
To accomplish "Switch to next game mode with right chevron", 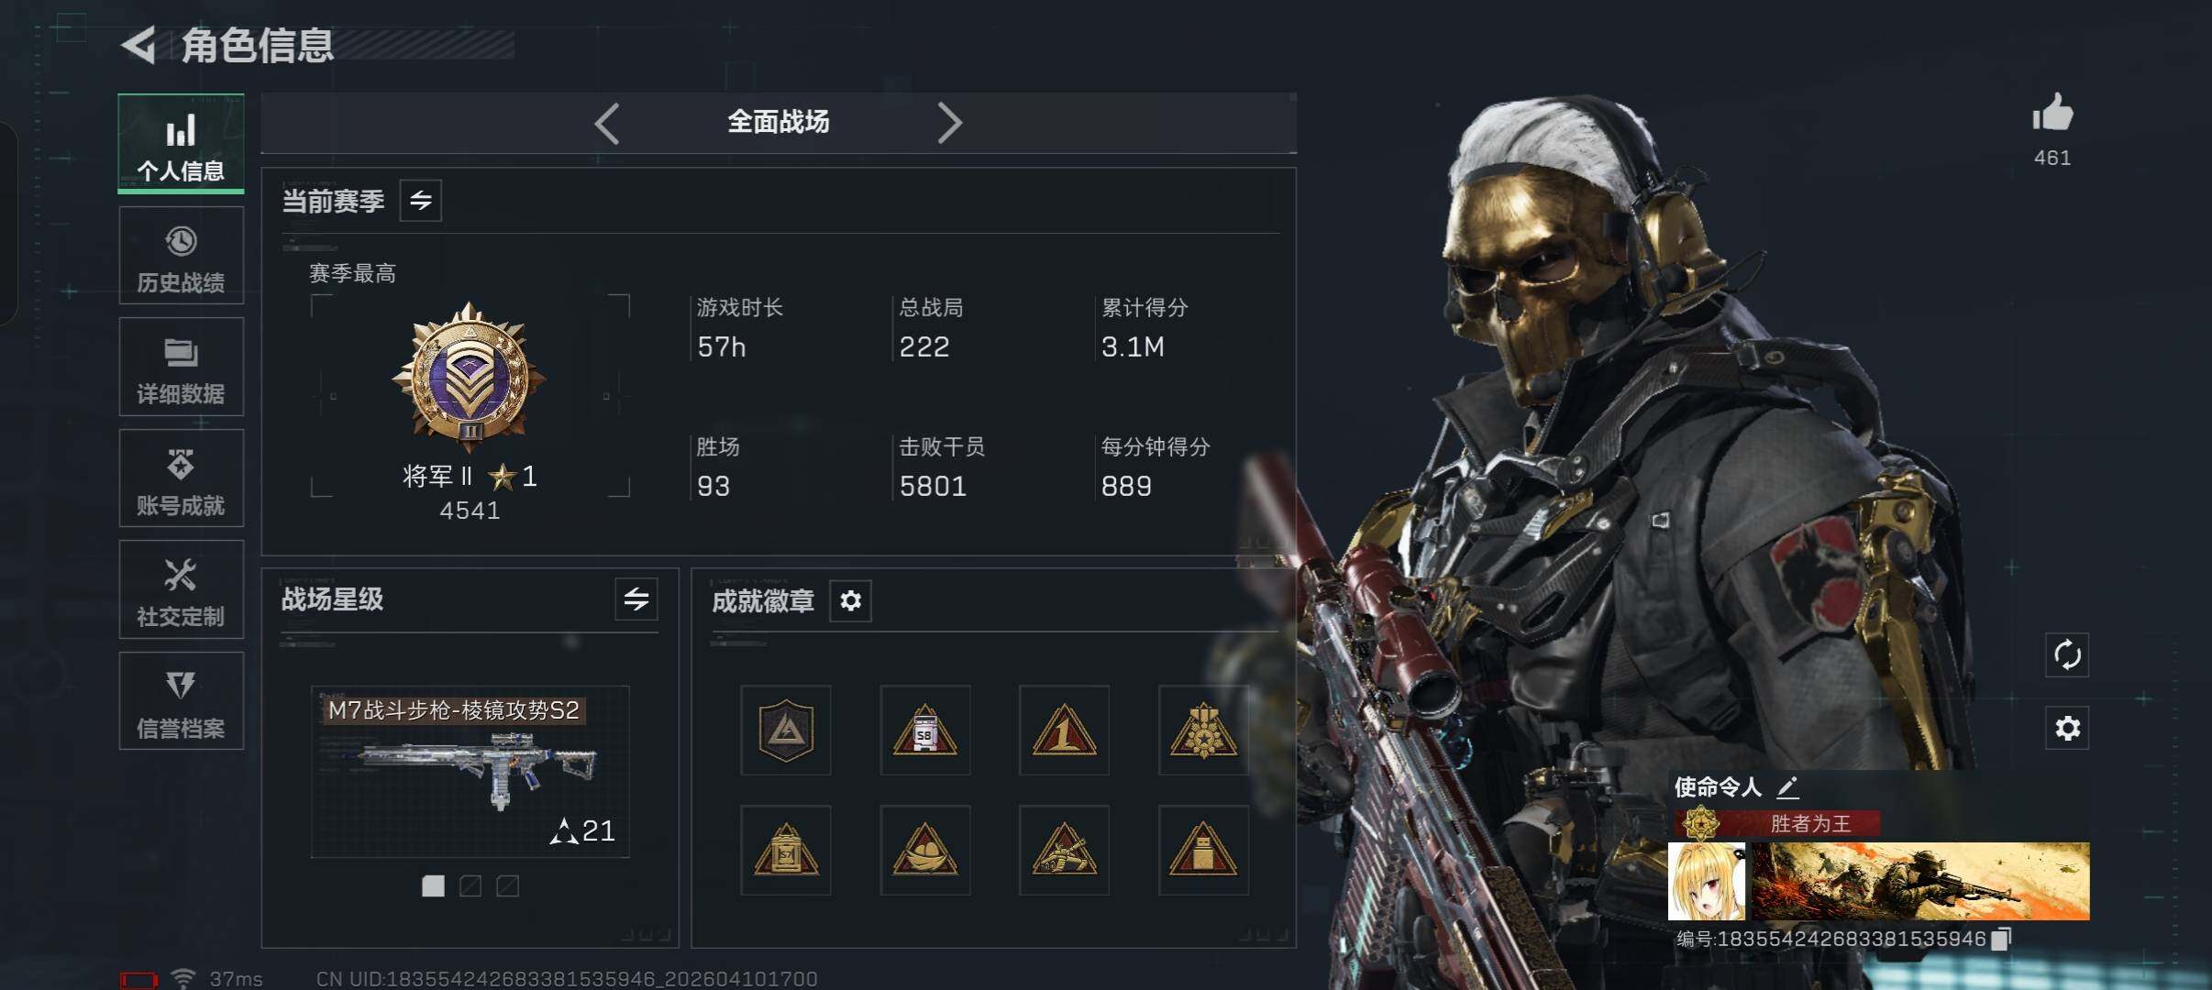I will 949,123.
